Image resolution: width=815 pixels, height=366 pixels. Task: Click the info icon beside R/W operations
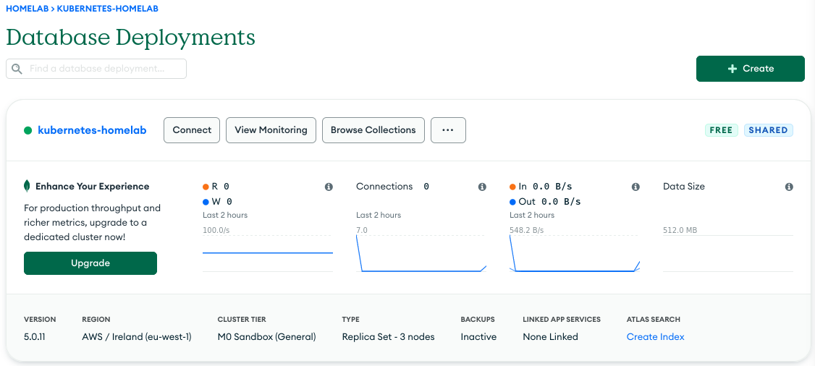(329, 187)
